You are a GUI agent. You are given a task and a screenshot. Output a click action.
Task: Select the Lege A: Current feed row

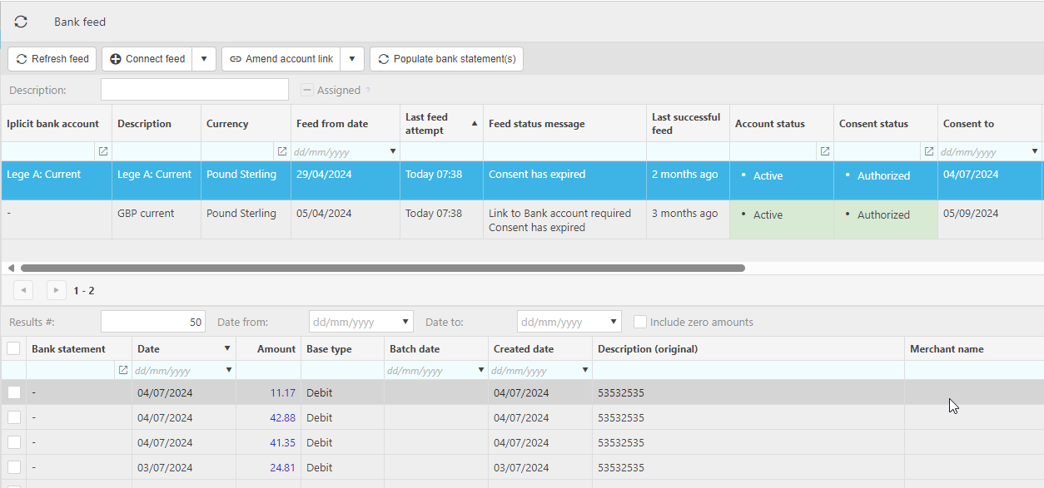pyautogui.click(x=522, y=180)
